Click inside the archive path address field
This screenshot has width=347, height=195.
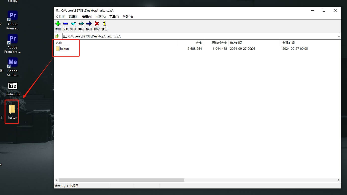(x=176, y=36)
